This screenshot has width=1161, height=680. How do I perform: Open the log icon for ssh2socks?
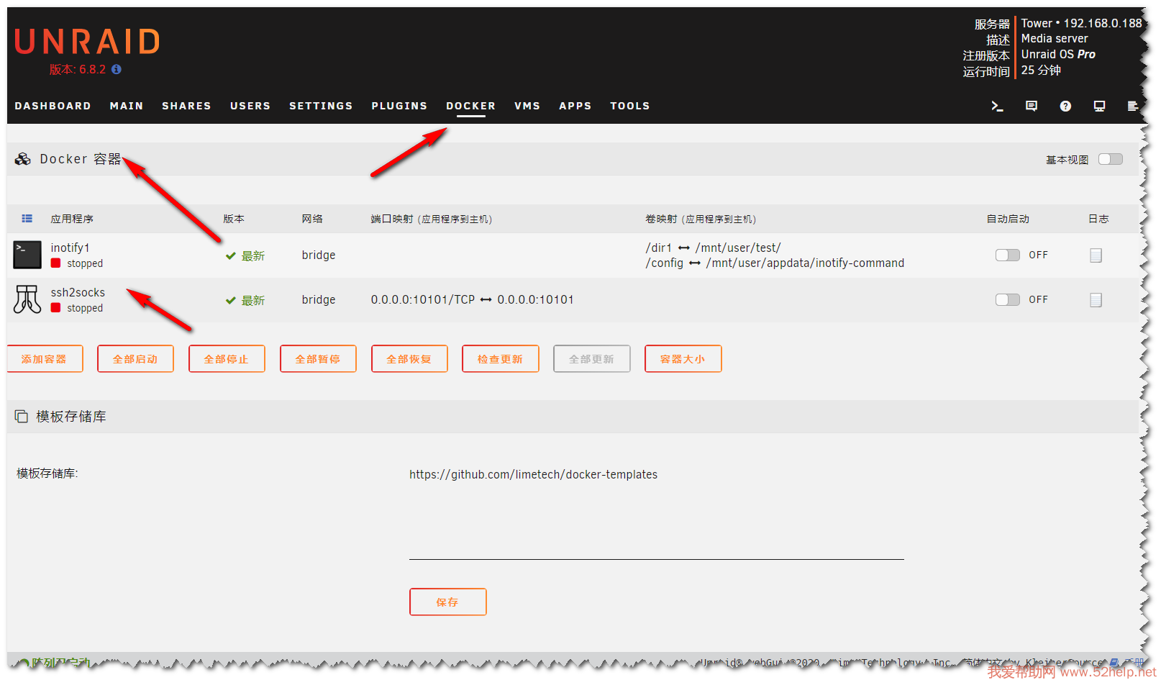(1096, 300)
